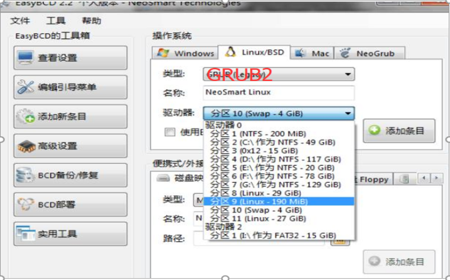
Task: Select 分区 5 (E:\ NTFS - 20 GiB)
Action: (x=279, y=168)
